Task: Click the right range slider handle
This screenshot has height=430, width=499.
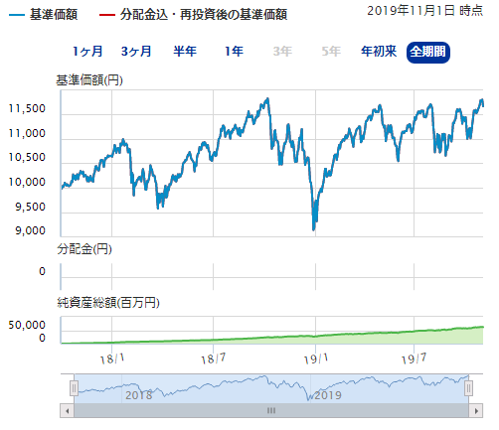Action: pos(468,388)
